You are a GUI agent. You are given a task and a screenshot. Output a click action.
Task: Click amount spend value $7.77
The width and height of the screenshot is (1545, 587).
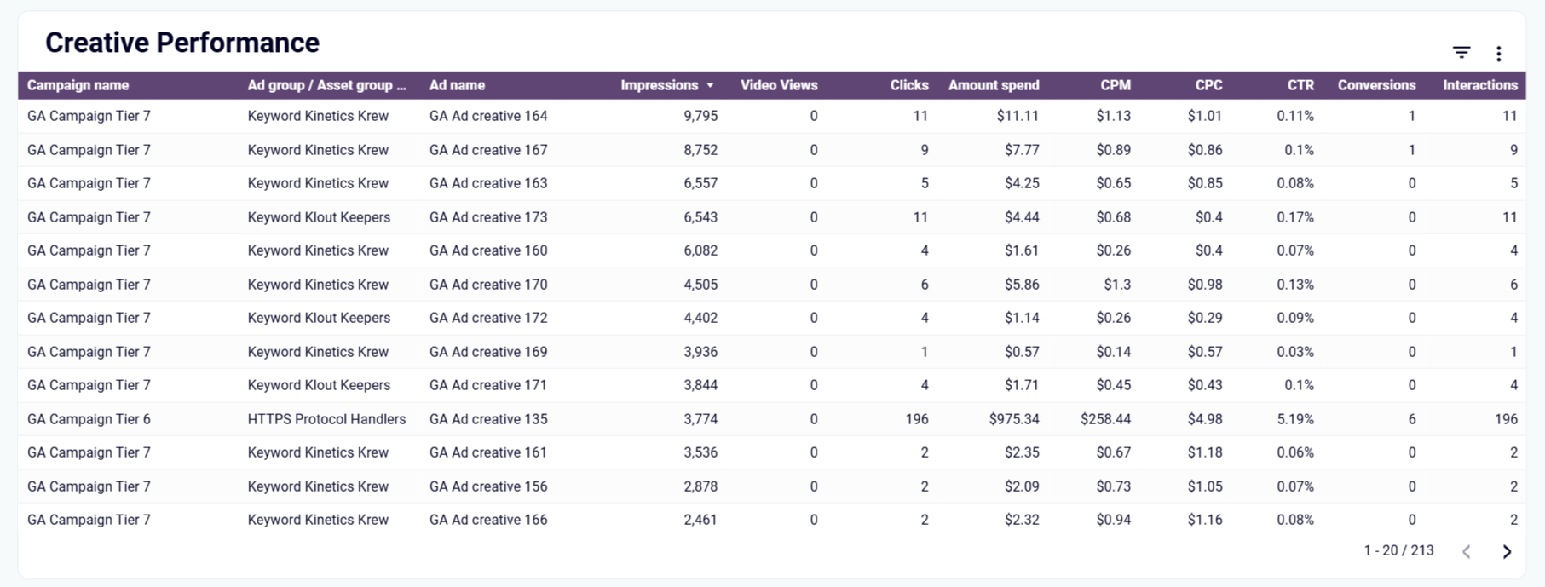click(x=1022, y=150)
